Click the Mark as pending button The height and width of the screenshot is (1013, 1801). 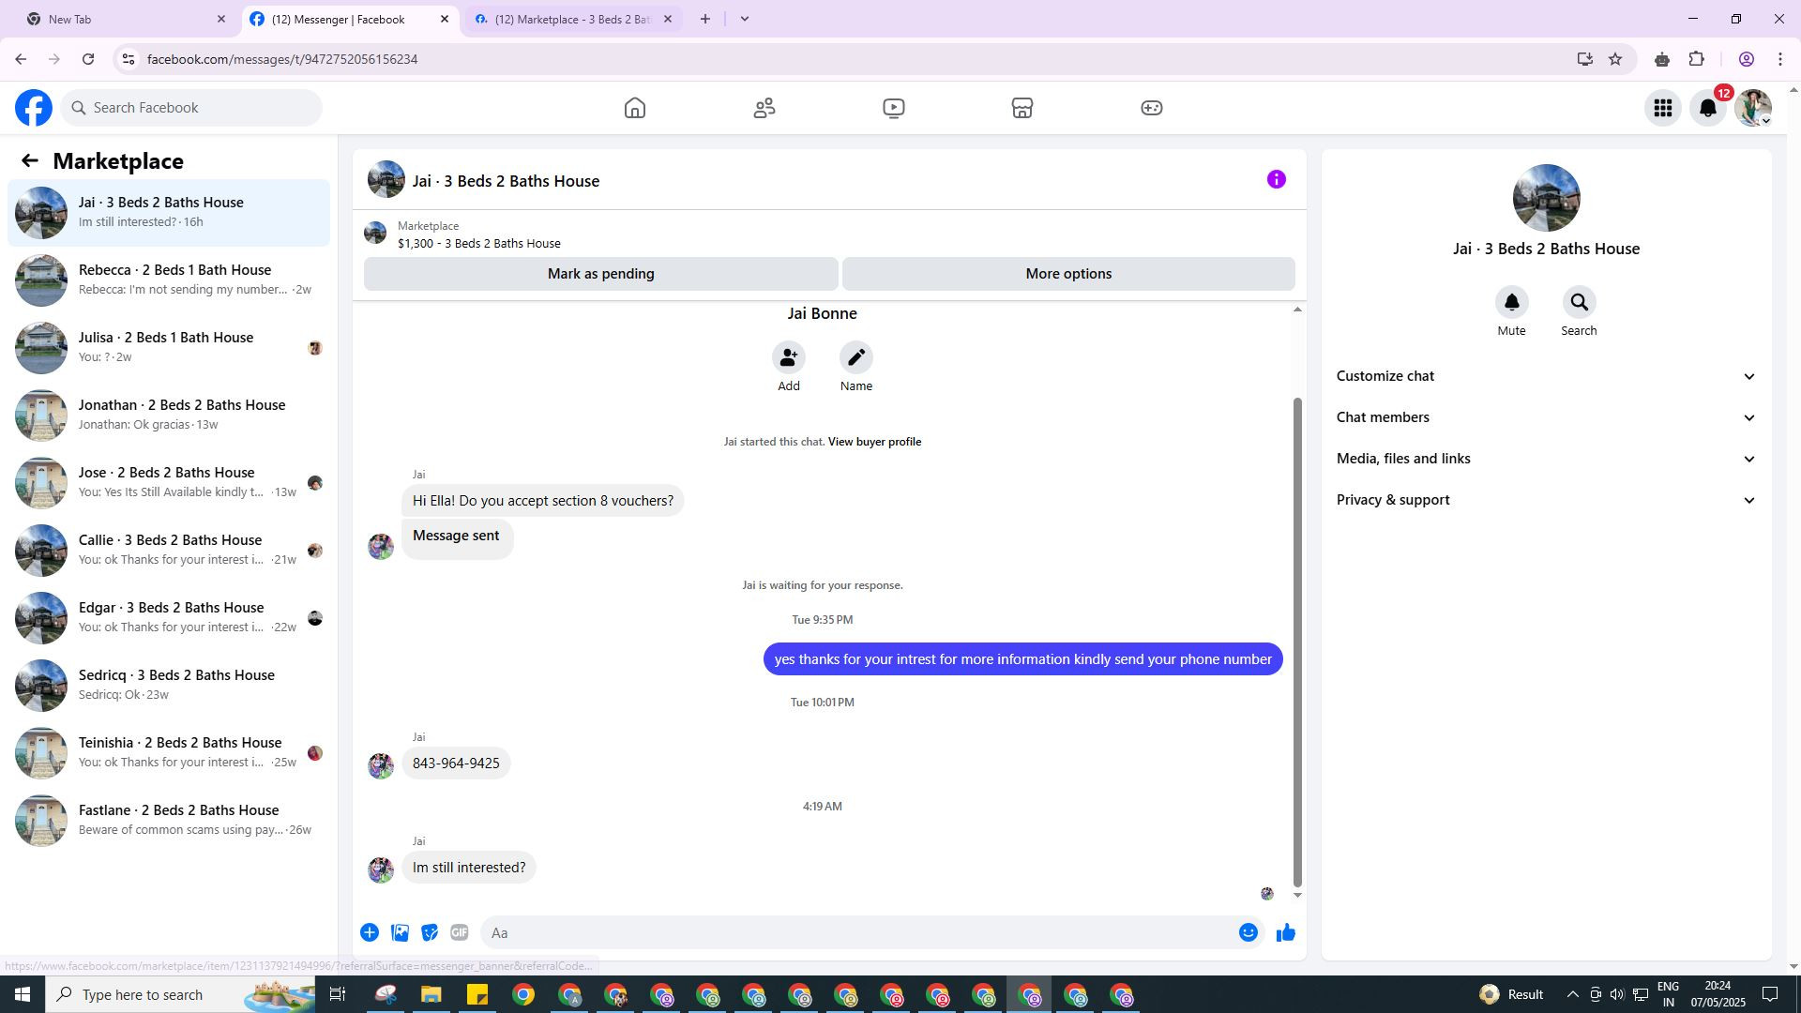tap(600, 274)
